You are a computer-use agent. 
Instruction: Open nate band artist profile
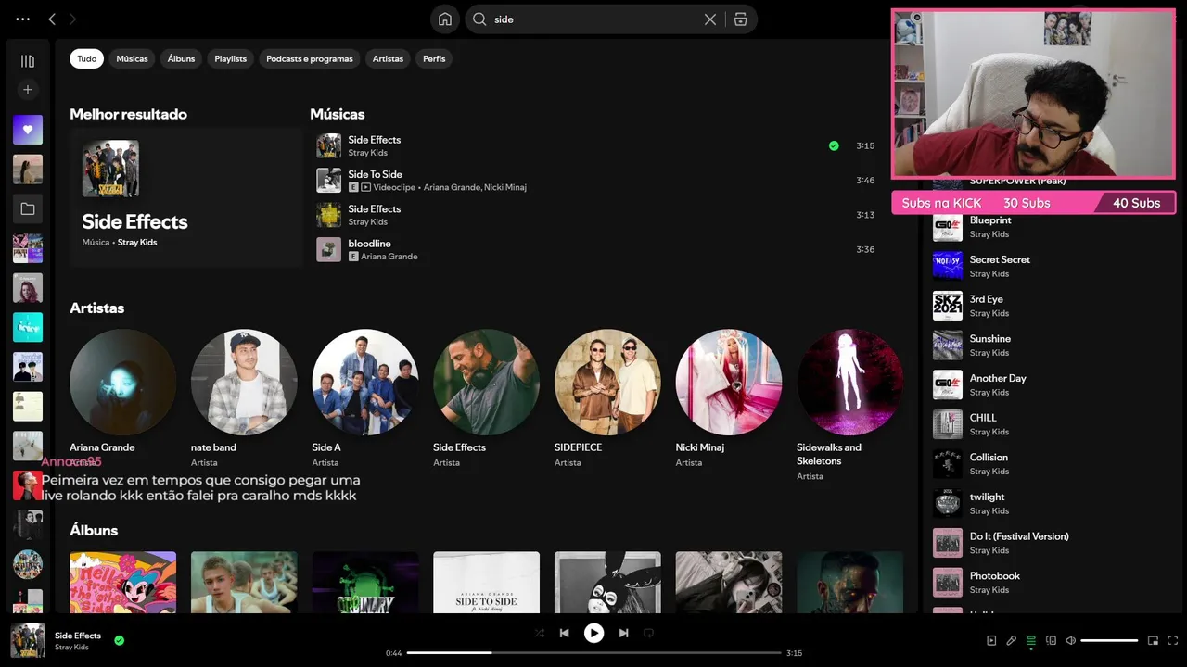244,383
